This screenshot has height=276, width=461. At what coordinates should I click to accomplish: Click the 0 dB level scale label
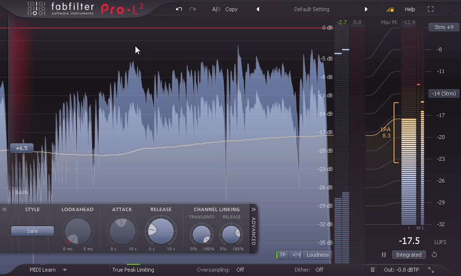click(327, 28)
